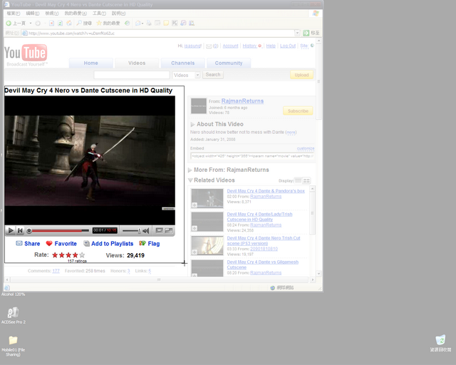456x365 pixels.
Task: Open the IE Search magnifier button
Action: click(84, 24)
